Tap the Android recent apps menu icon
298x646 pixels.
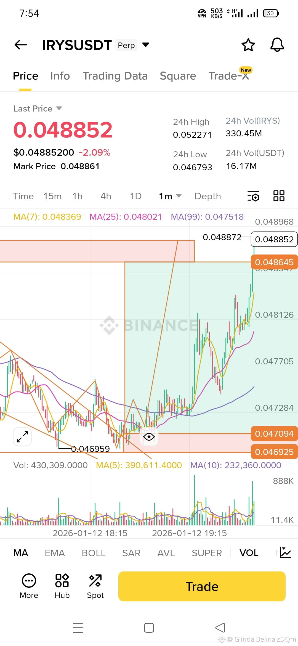click(x=78, y=628)
